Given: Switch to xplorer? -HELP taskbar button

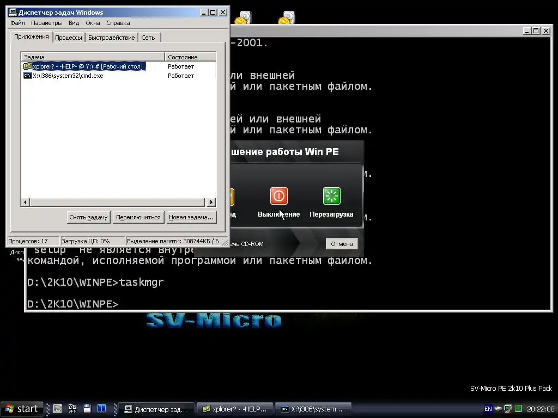Looking at the screenshot, I should pyautogui.click(x=235, y=409).
